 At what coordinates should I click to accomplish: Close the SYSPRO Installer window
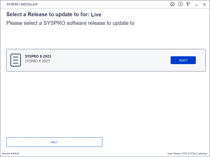[204, 4]
